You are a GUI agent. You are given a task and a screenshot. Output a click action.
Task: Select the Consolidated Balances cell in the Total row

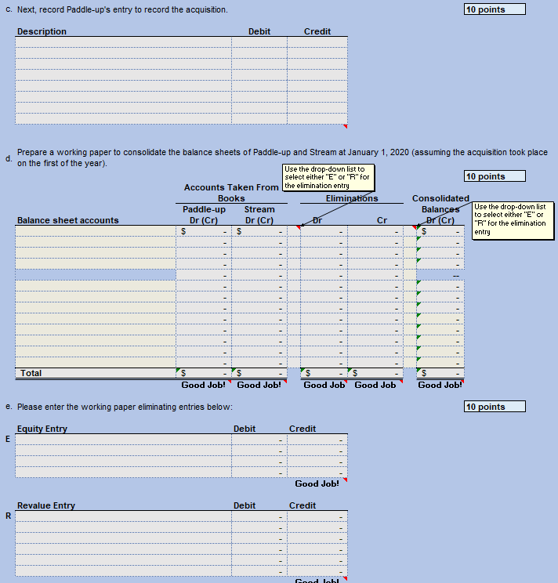coord(440,373)
